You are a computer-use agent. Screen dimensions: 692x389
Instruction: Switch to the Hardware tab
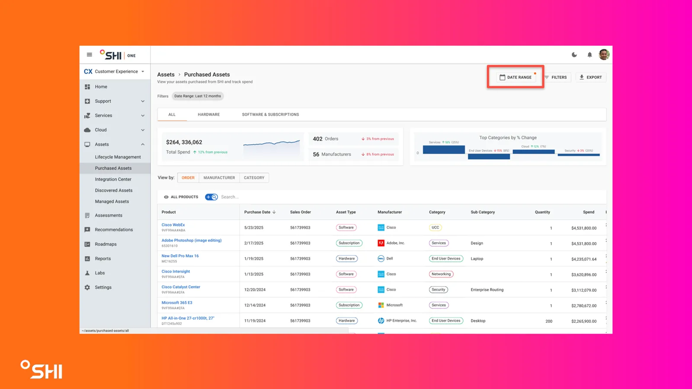[209, 115]
